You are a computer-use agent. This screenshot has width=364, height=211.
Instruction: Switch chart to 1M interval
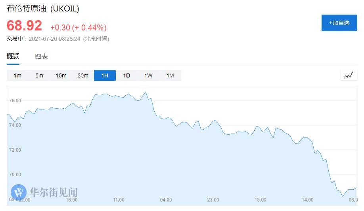click(170, 75)
